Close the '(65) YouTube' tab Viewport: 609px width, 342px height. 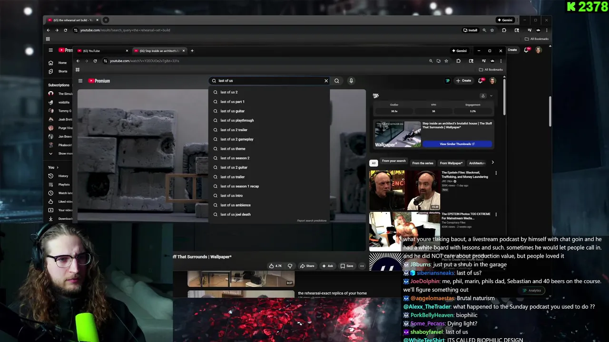coord(127,51)
